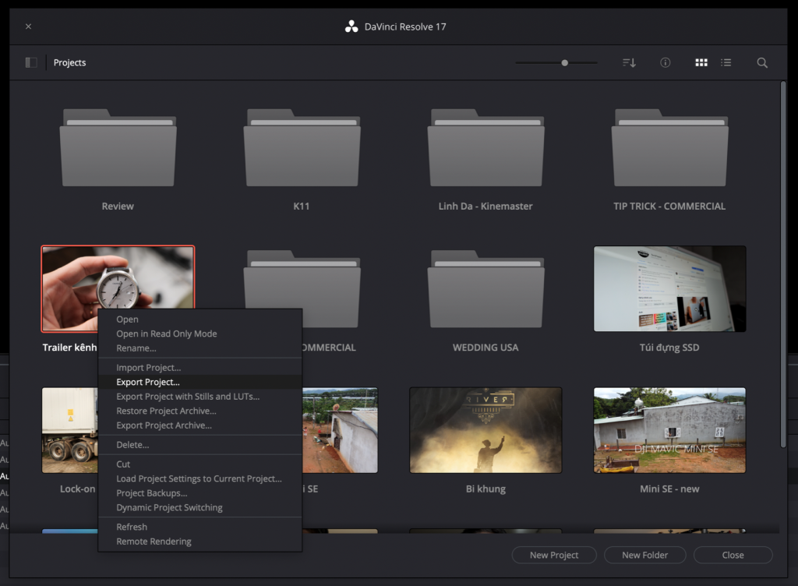The image size is (798, 586).
Task: Open the Review folder
Action: (x=118, y=148)
